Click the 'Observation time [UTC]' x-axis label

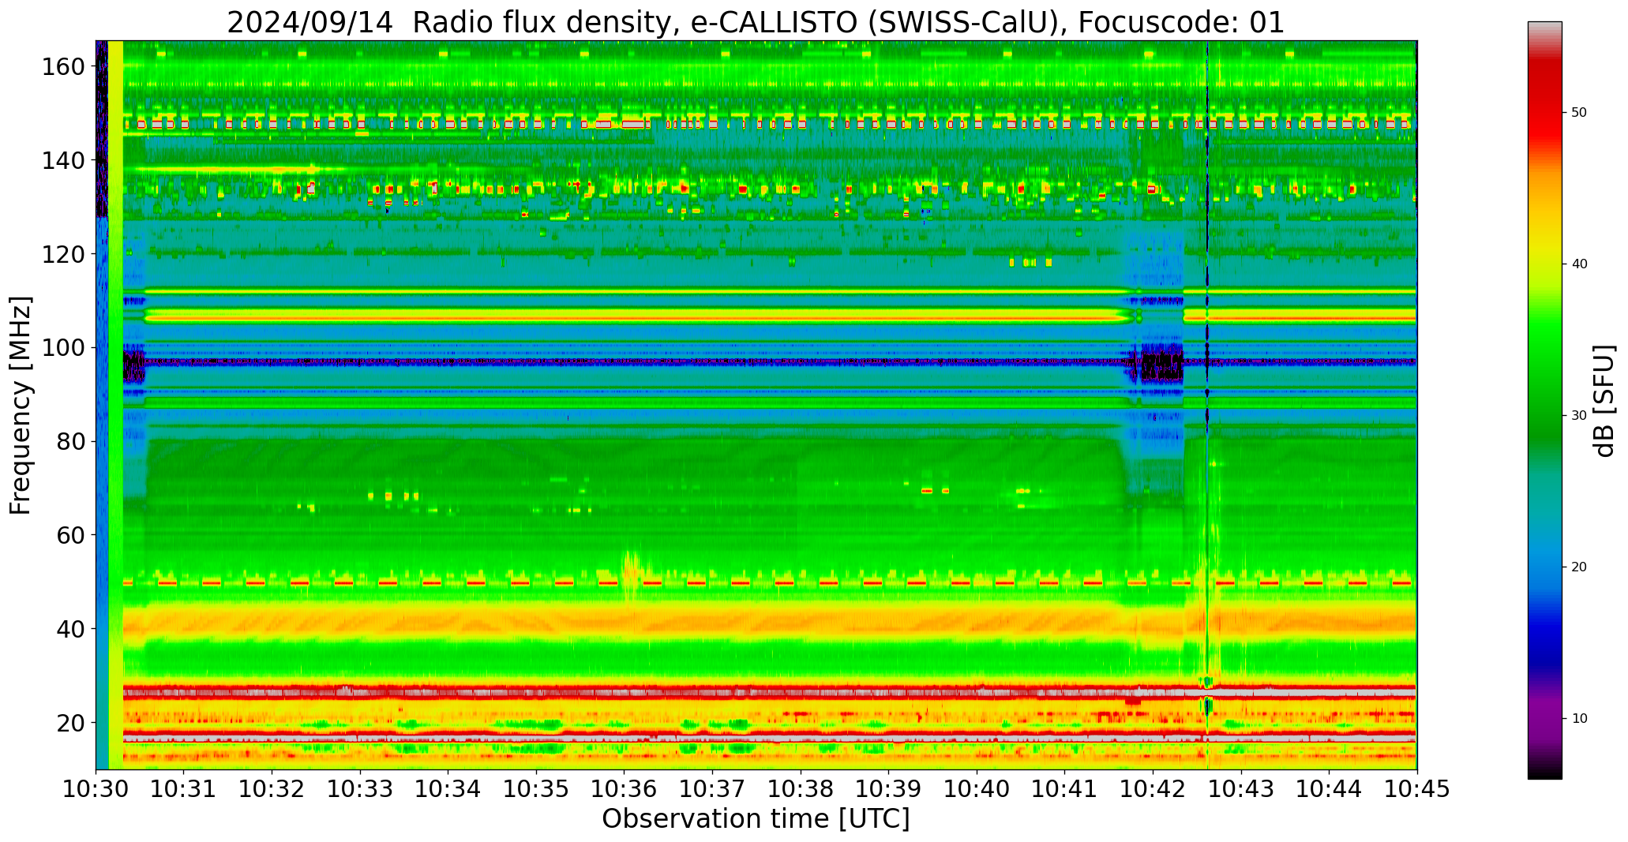pyautogui.click(x=756, y=819)
